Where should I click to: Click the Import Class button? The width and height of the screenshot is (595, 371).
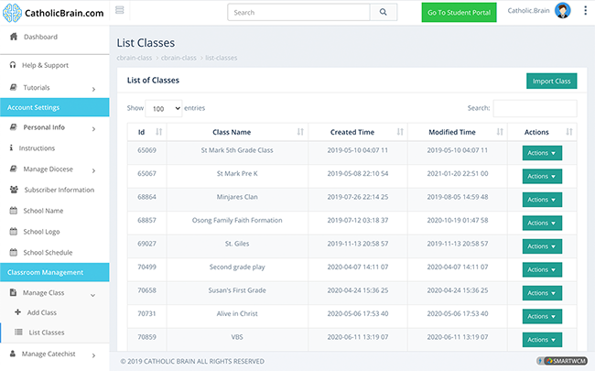[551, 81]
